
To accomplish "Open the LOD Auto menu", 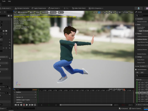I will coord(53,12).
